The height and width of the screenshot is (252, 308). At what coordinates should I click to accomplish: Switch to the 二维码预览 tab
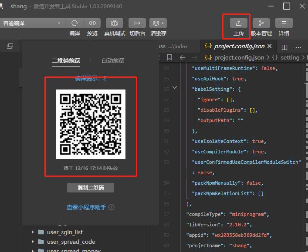(x=66, y=60)
